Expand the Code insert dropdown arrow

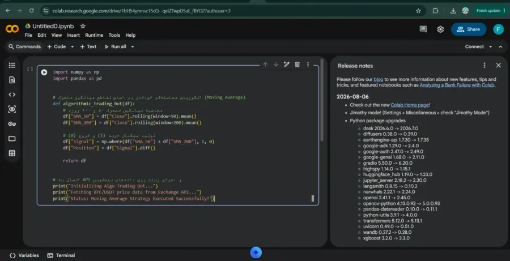coord(72,47)
